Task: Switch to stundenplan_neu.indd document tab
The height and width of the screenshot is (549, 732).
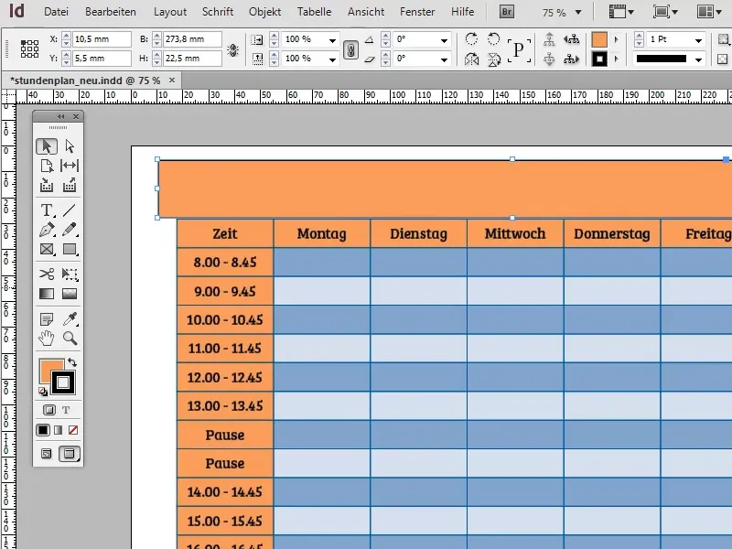Action: click(x=85, y=81)
